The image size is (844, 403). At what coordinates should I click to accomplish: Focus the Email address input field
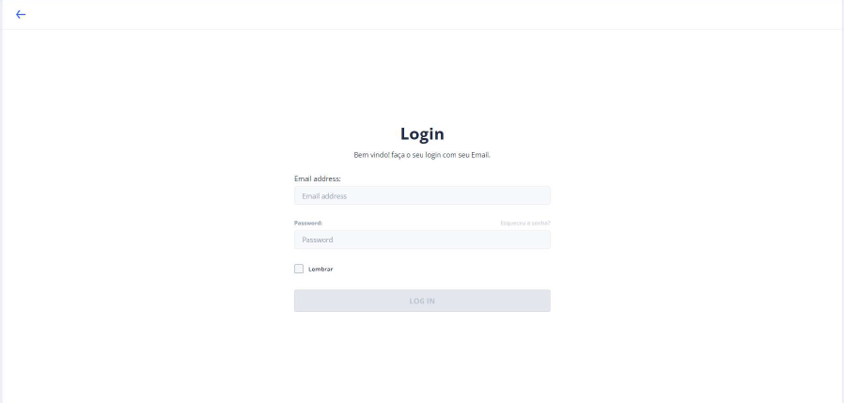(422, 195)
